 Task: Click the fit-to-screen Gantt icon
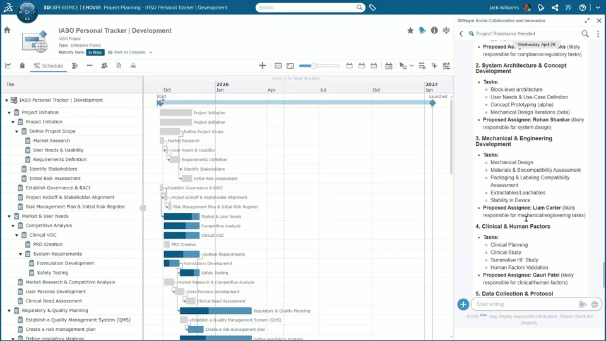point(290,66)
